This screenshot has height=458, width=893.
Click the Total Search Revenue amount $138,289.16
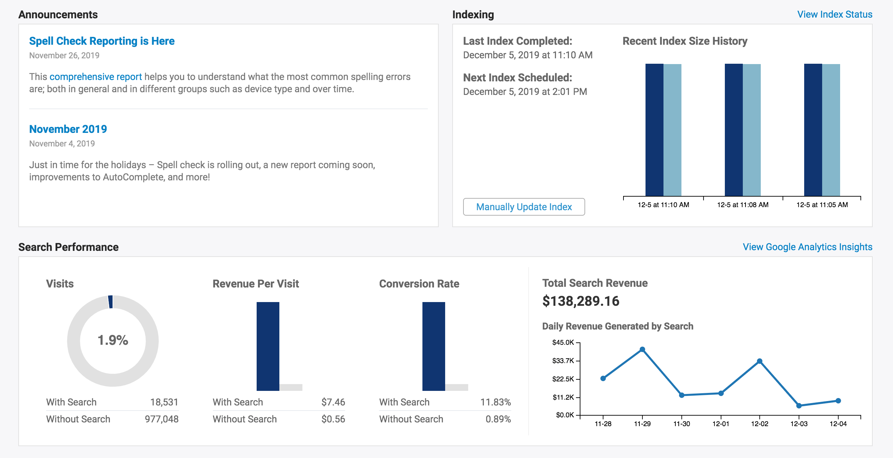click(581, 301)
